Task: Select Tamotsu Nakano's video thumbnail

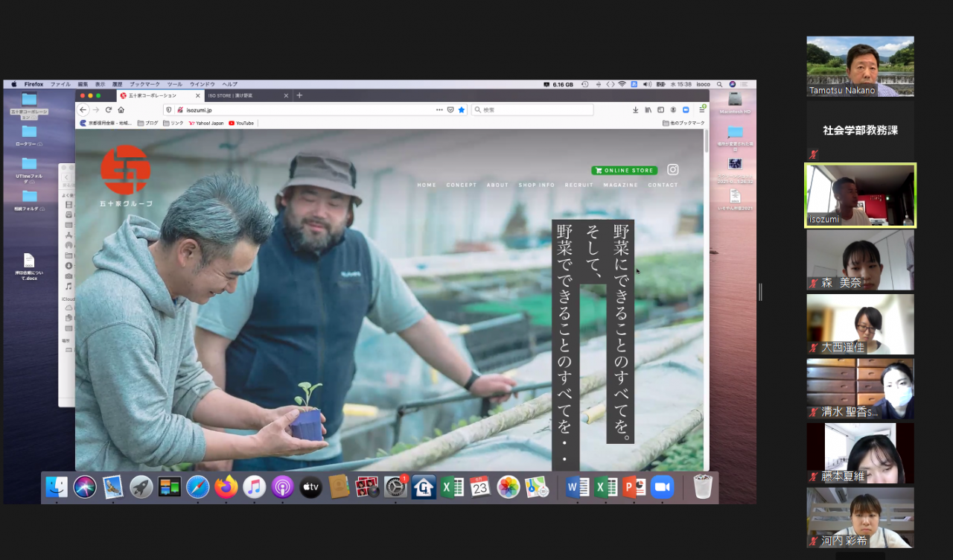Action: click(x=860, y=66)
